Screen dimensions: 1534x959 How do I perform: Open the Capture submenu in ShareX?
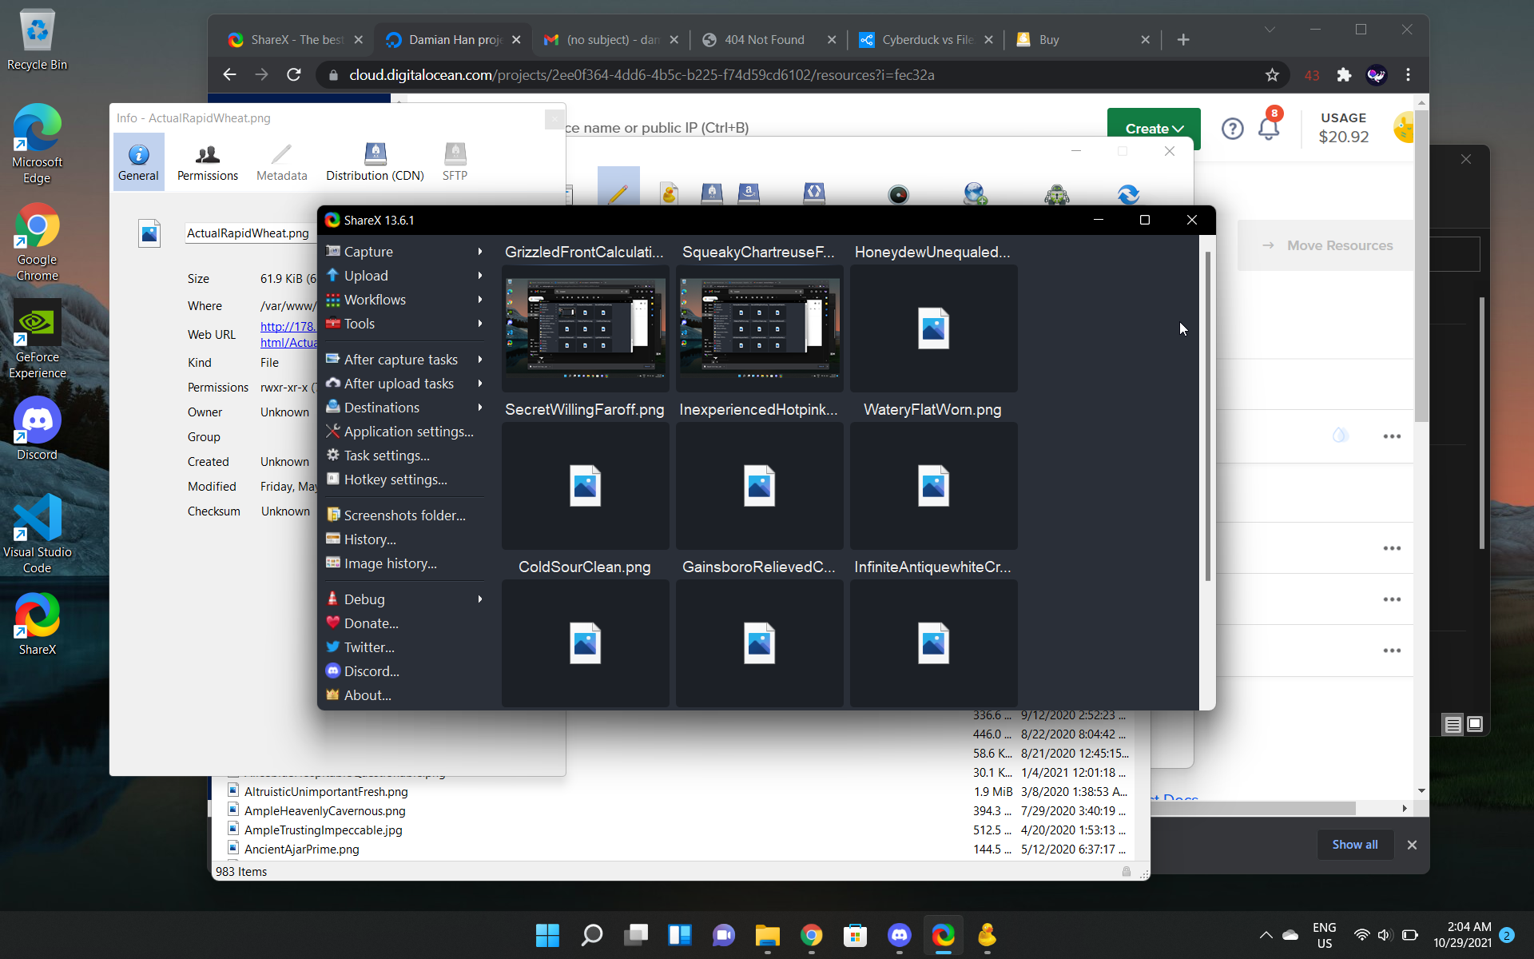click(368, 252)
